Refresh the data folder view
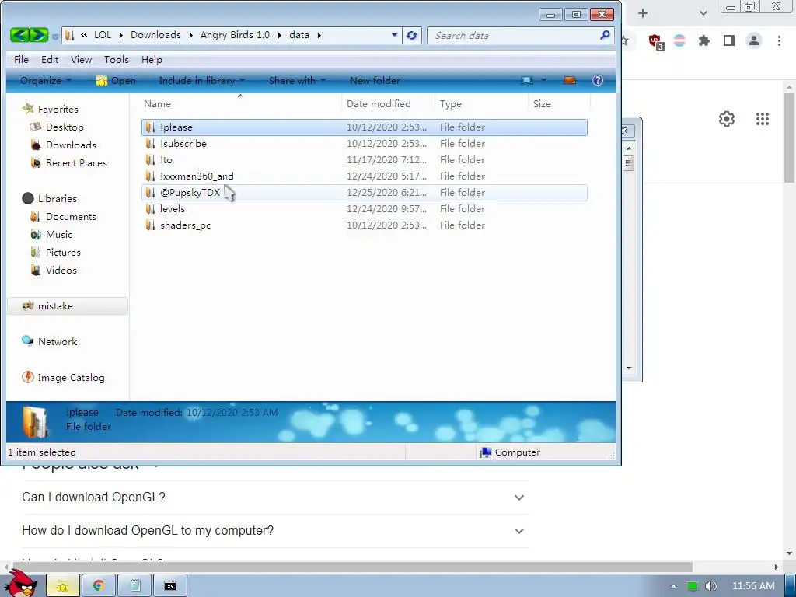The width and height of the screenshot is (796, 597). [412, 35]
